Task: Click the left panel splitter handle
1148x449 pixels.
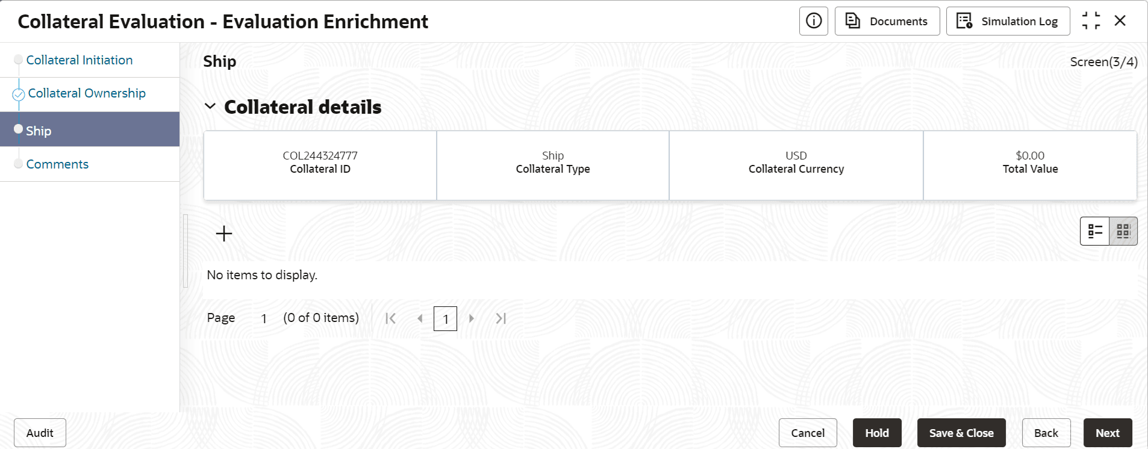Action: [186, 250]
